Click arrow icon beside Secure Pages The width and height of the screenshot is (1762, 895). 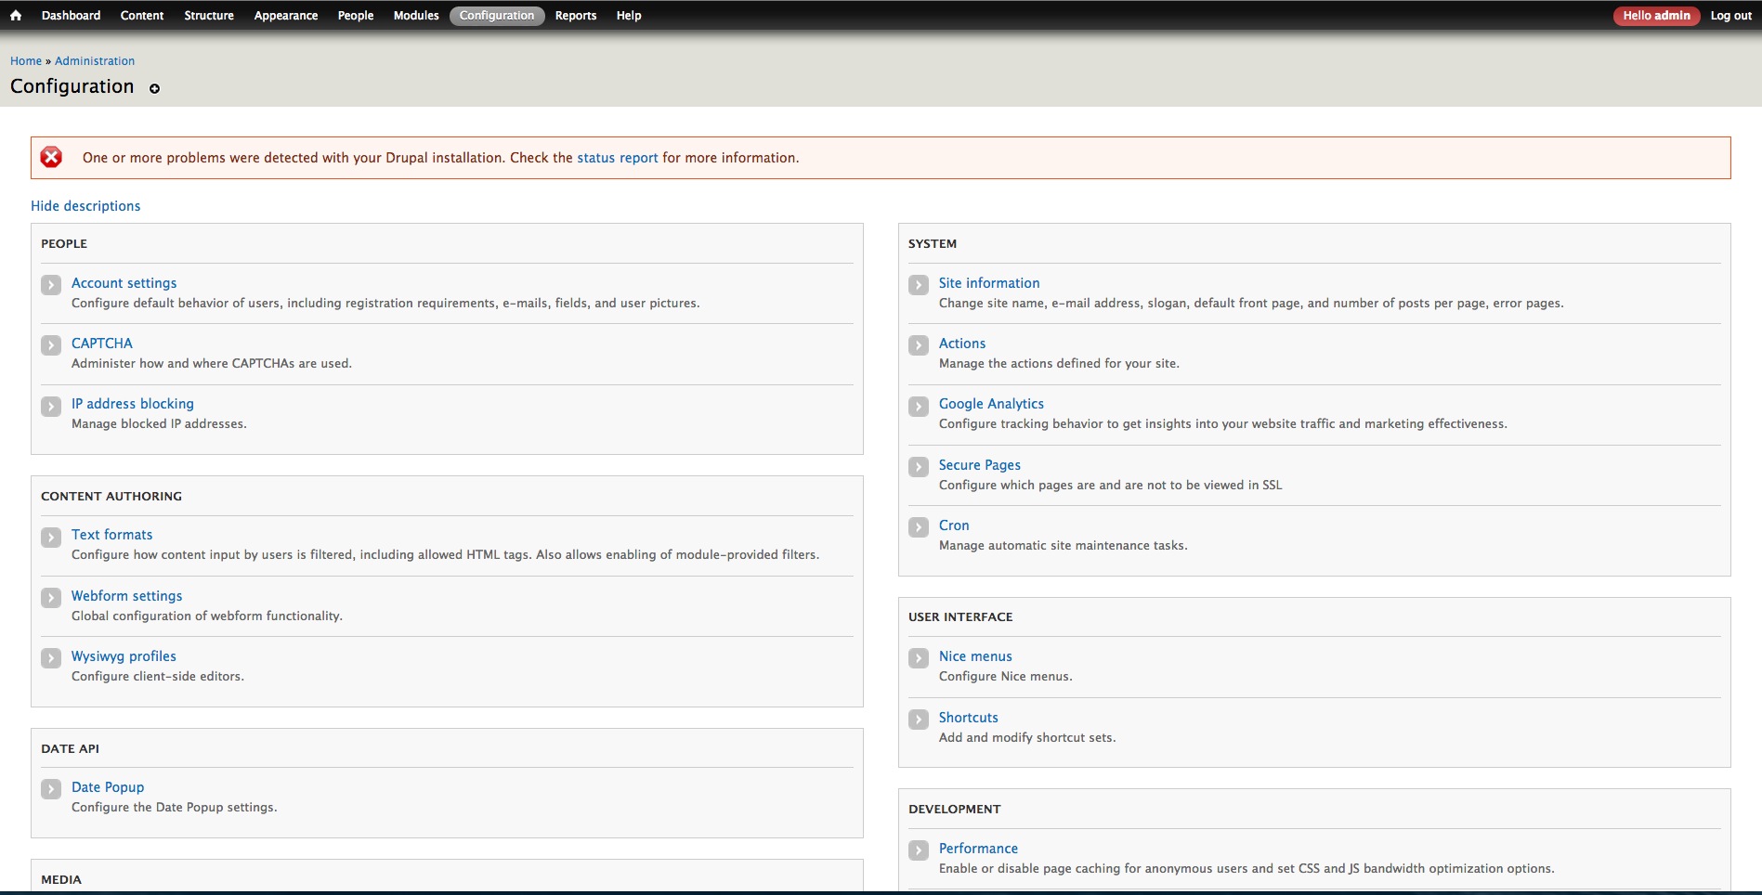pos(919,466)
